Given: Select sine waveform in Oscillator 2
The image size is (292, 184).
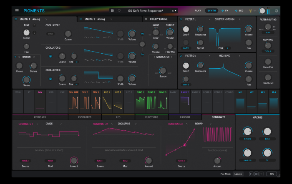Looking at the screenshot, I should (86, 60).
